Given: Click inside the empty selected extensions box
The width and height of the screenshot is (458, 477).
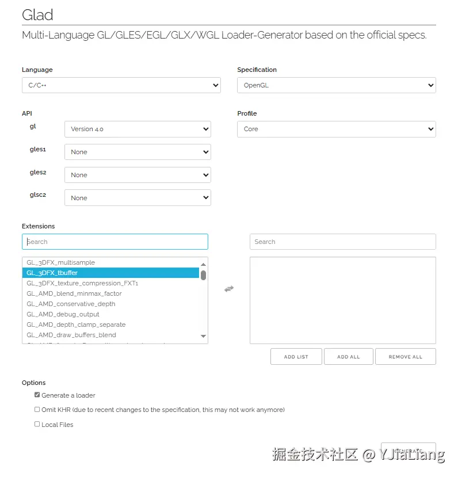Looking at the screenshot, I should point(343,300).
